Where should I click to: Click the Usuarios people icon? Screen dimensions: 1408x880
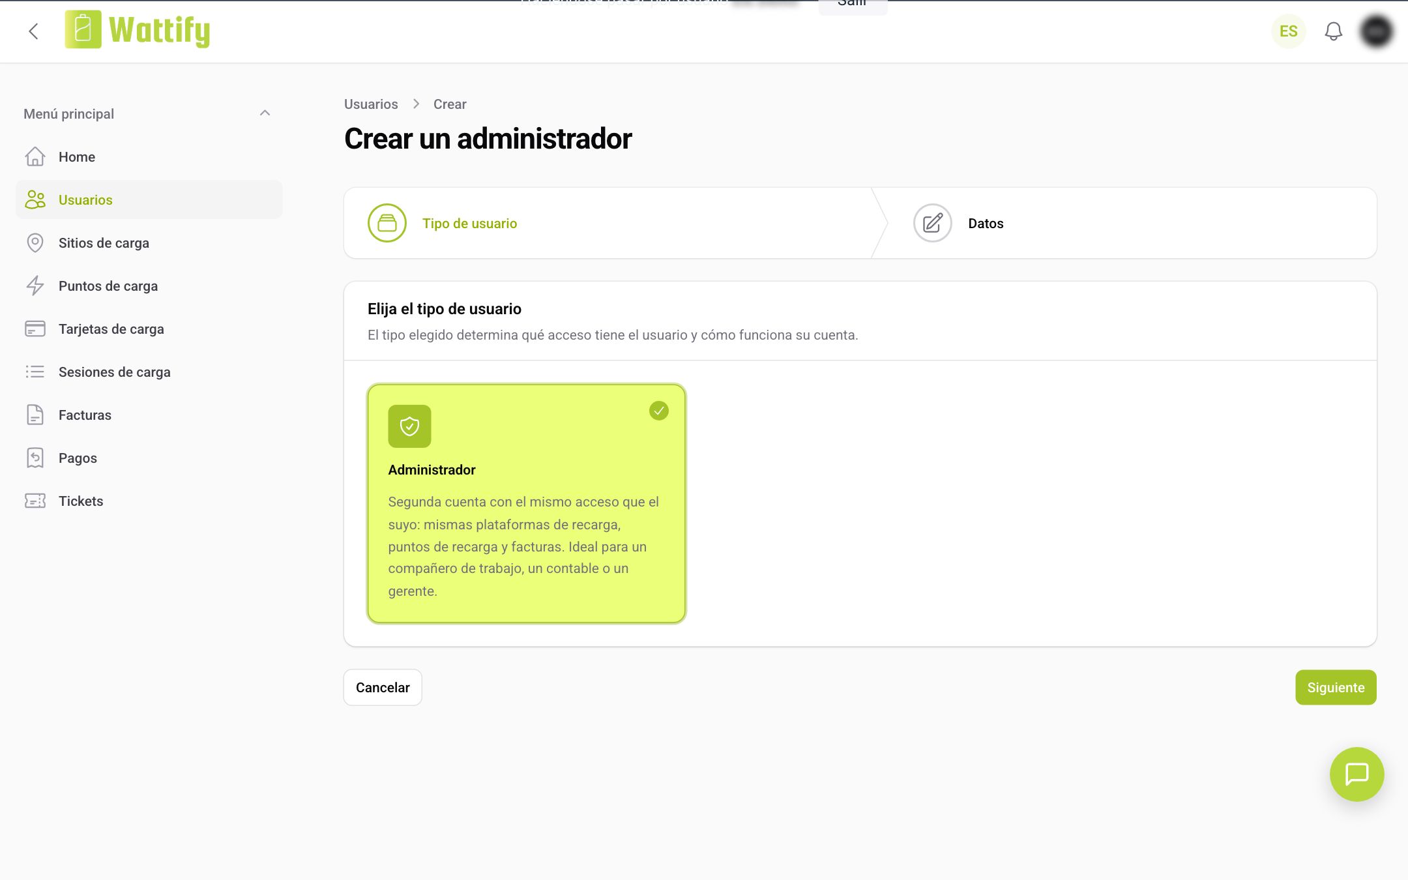pyautogui.click(x=35, y=199)
